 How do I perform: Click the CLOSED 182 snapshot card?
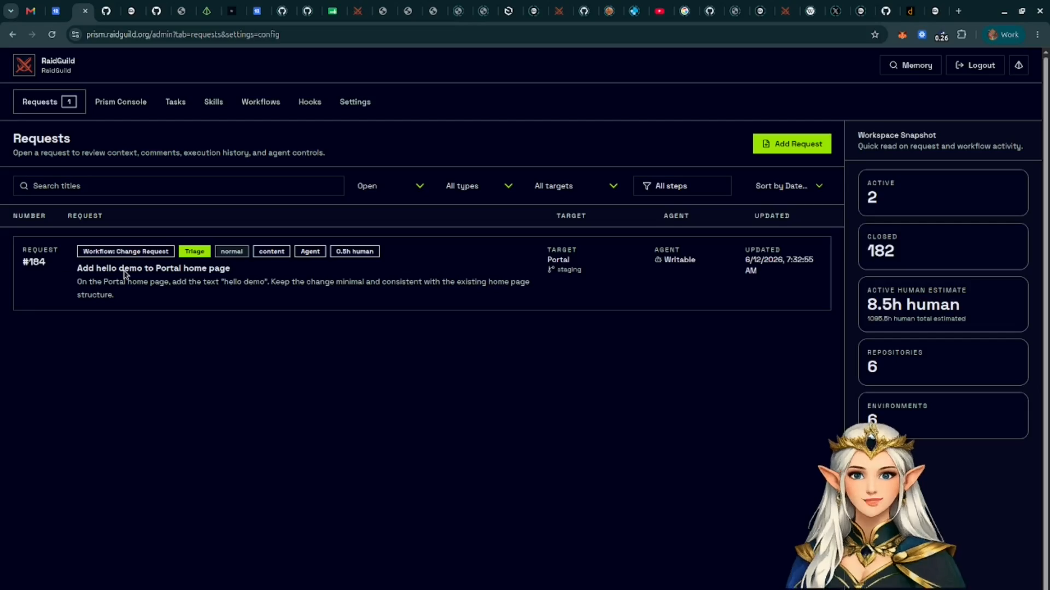point(943,246)
